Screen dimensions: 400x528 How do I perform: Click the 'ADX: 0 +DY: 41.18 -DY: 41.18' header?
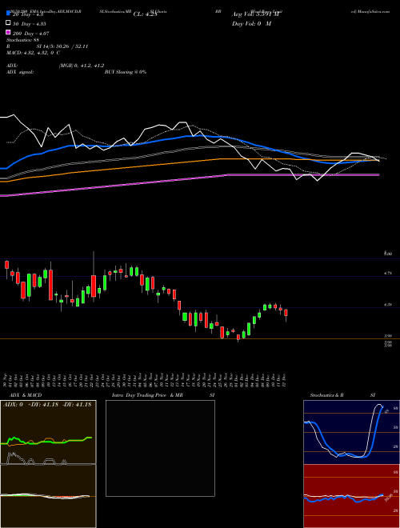[x=47, y=405]
